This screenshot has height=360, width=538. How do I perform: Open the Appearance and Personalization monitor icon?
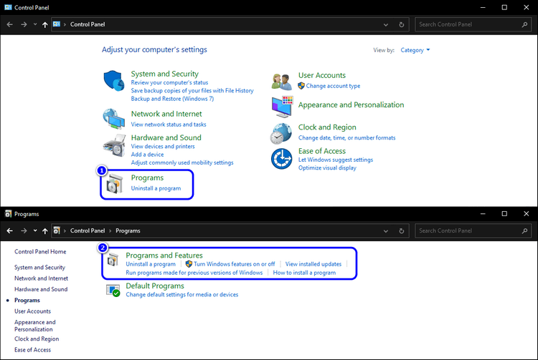[282, 107]
